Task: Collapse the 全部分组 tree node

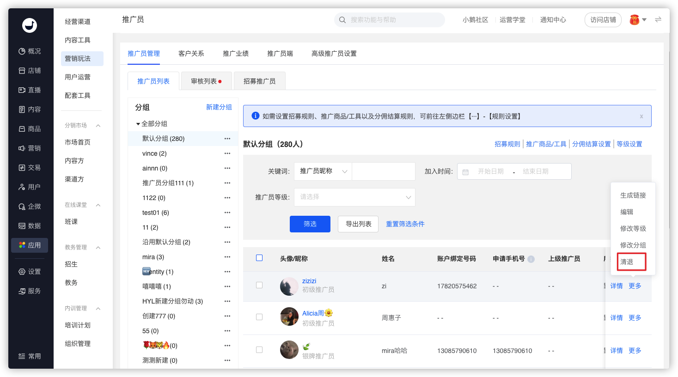Action: click(138, 124)
